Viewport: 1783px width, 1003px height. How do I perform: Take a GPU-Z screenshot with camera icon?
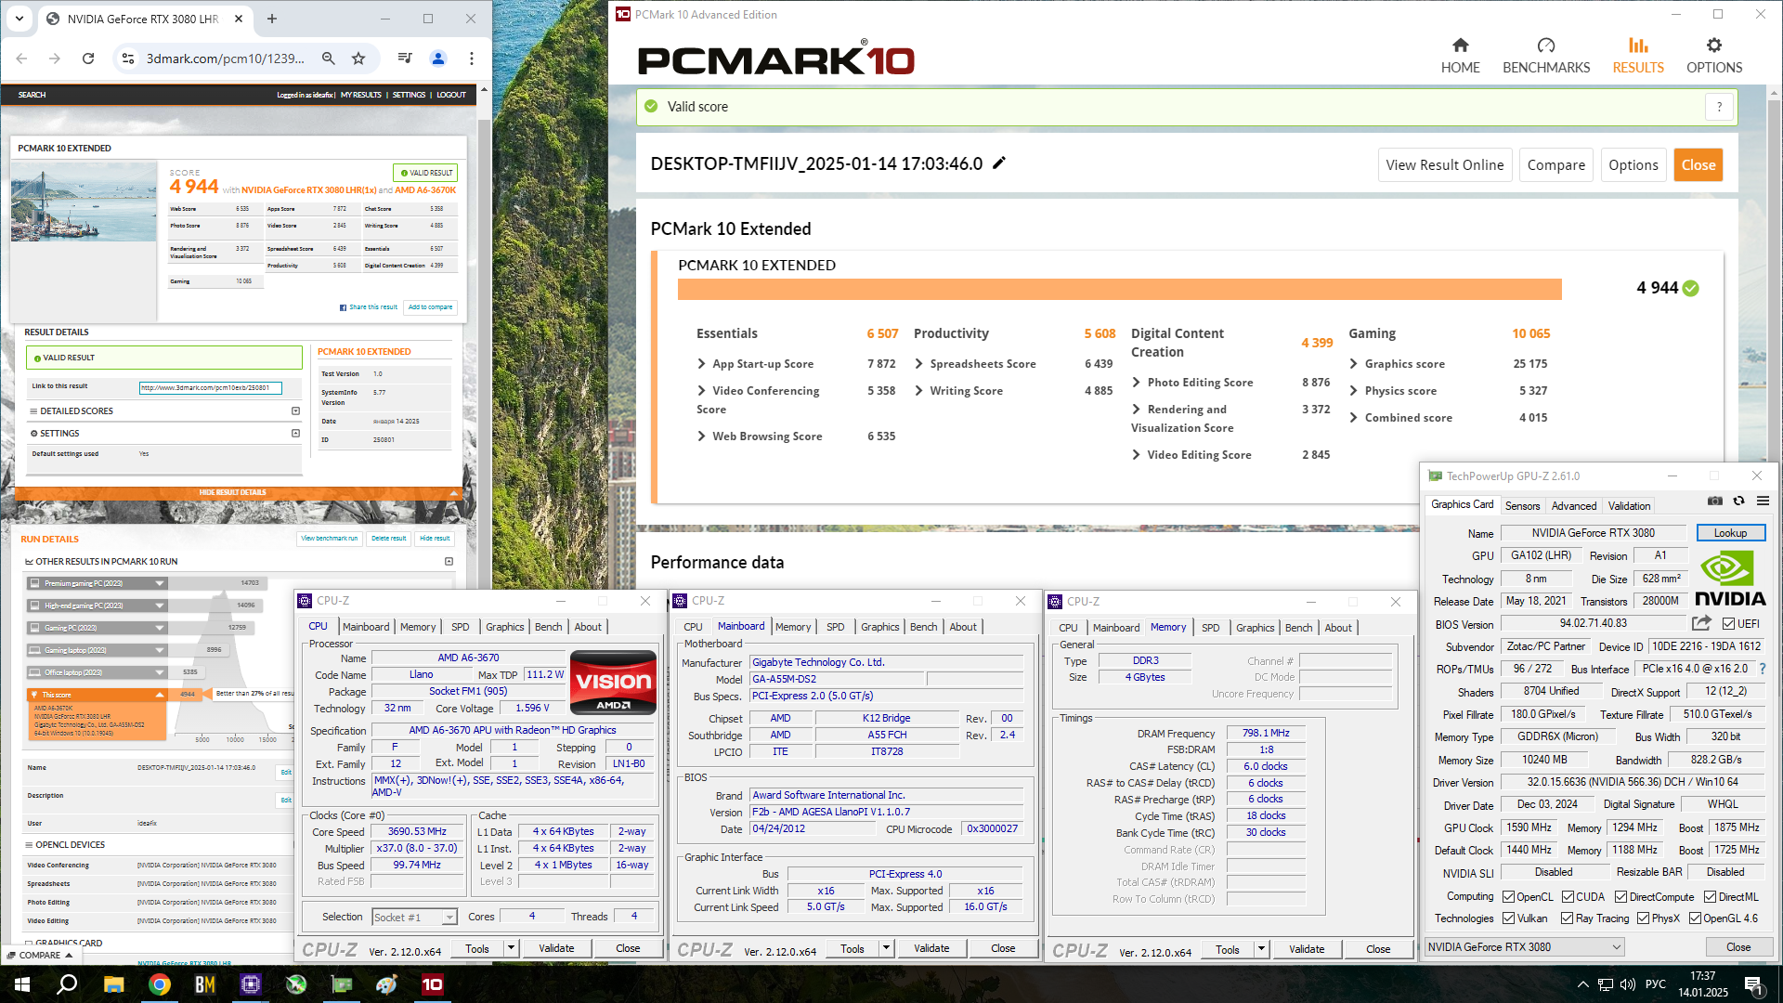coord(1714,501)
